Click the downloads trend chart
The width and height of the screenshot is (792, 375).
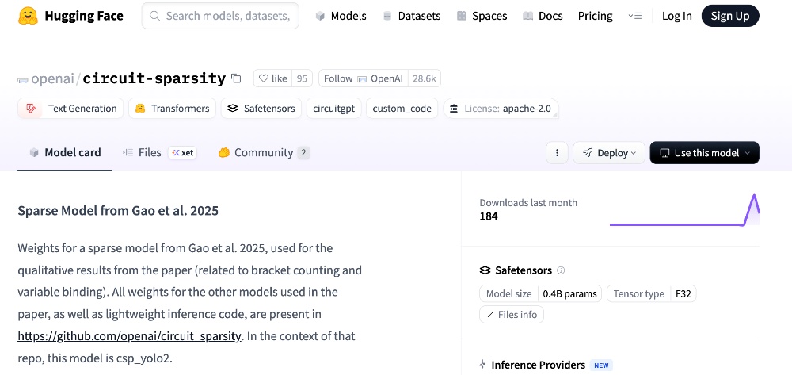click(684, 212)
